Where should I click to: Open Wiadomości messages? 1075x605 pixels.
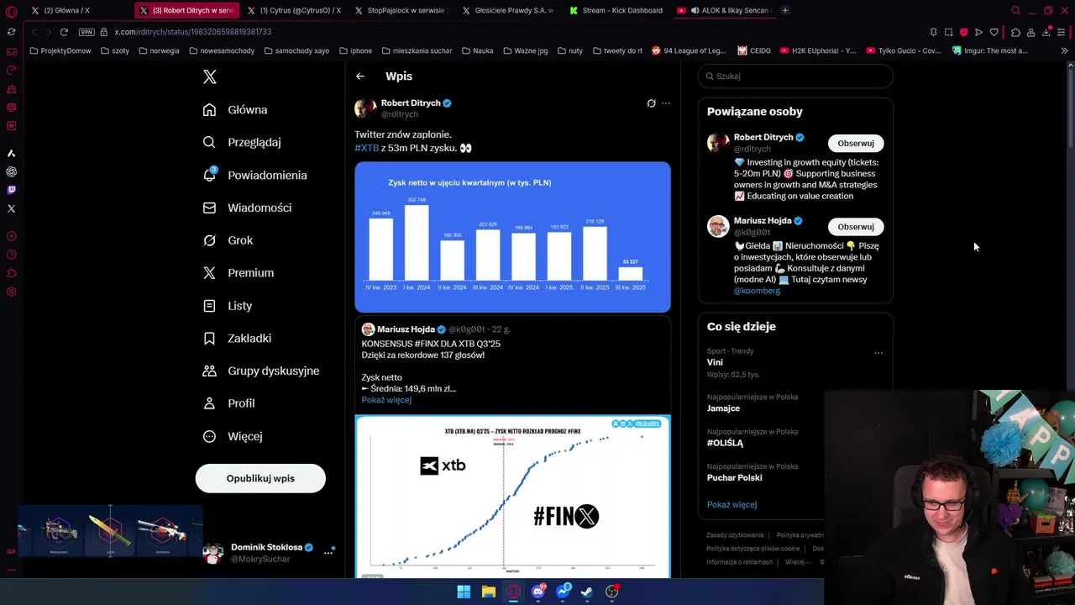click(248, 208)
